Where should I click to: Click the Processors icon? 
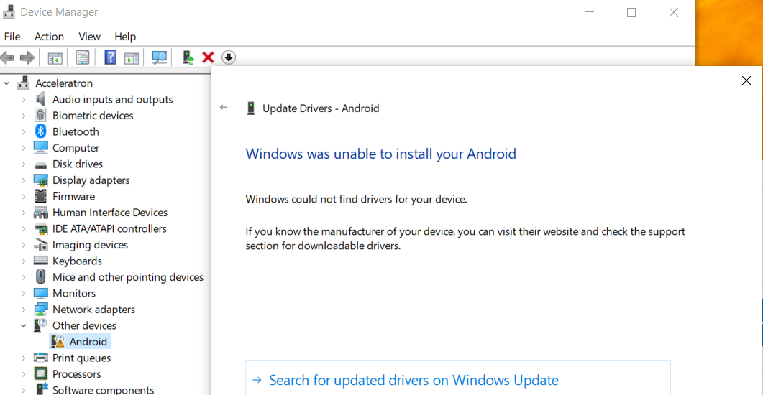(x=41, y=373)
